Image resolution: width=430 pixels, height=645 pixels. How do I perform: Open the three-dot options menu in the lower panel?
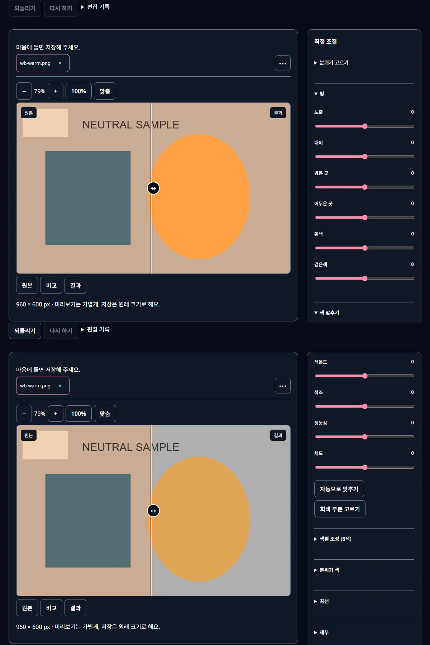[283, 386]
